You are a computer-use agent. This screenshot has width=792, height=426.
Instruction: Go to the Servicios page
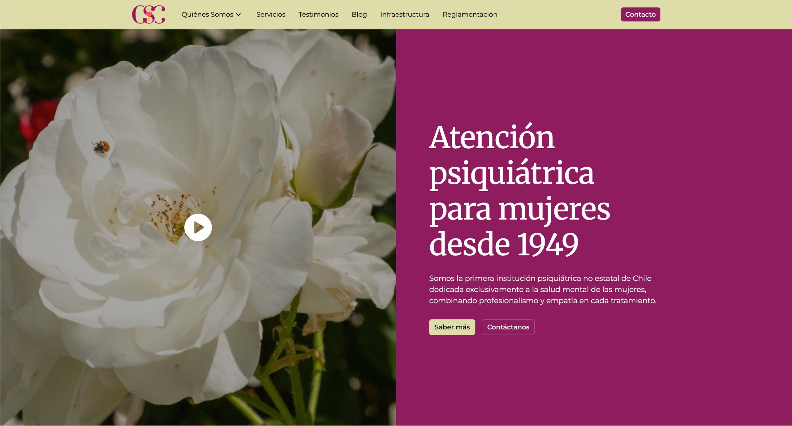click(x=271, y=15)
